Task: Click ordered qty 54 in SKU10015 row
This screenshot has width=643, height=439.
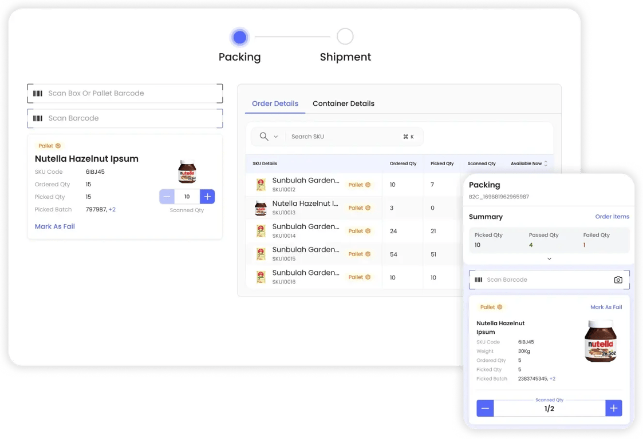Action: pos(394,254)
